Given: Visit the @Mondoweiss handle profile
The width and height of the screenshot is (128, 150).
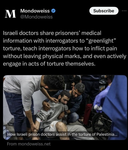Looking at the screenshot, I should (36, 17).
